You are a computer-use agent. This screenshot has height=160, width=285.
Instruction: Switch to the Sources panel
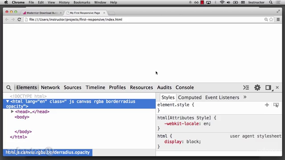pos(73,88)
